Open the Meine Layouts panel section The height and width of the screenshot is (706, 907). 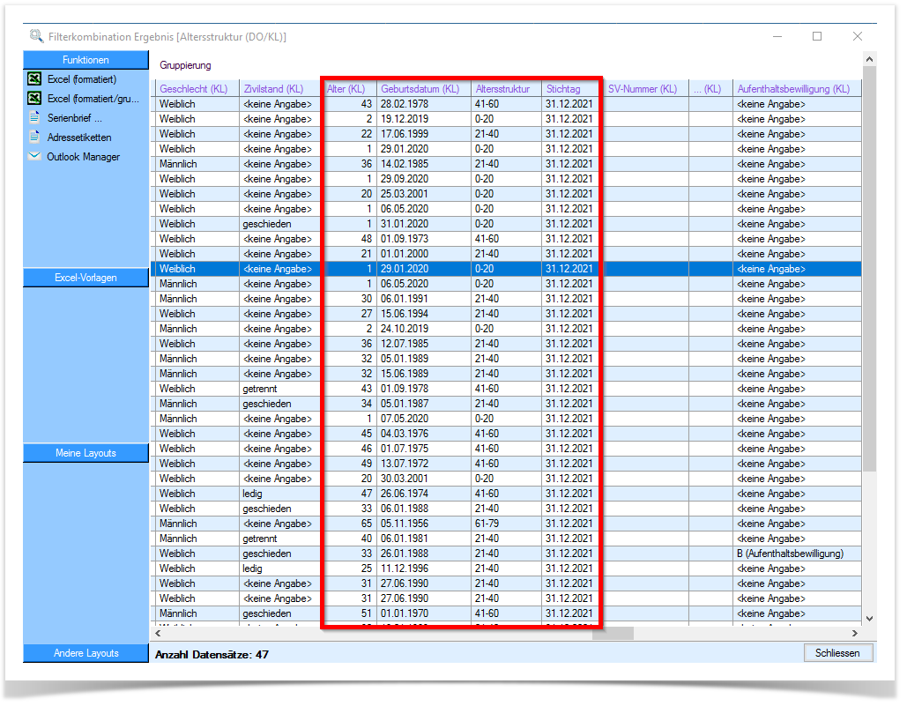[85, 453]
